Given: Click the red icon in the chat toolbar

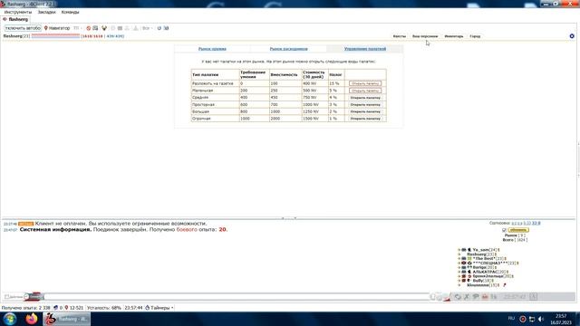Looking at the screenshot, I should coord(485,296).
